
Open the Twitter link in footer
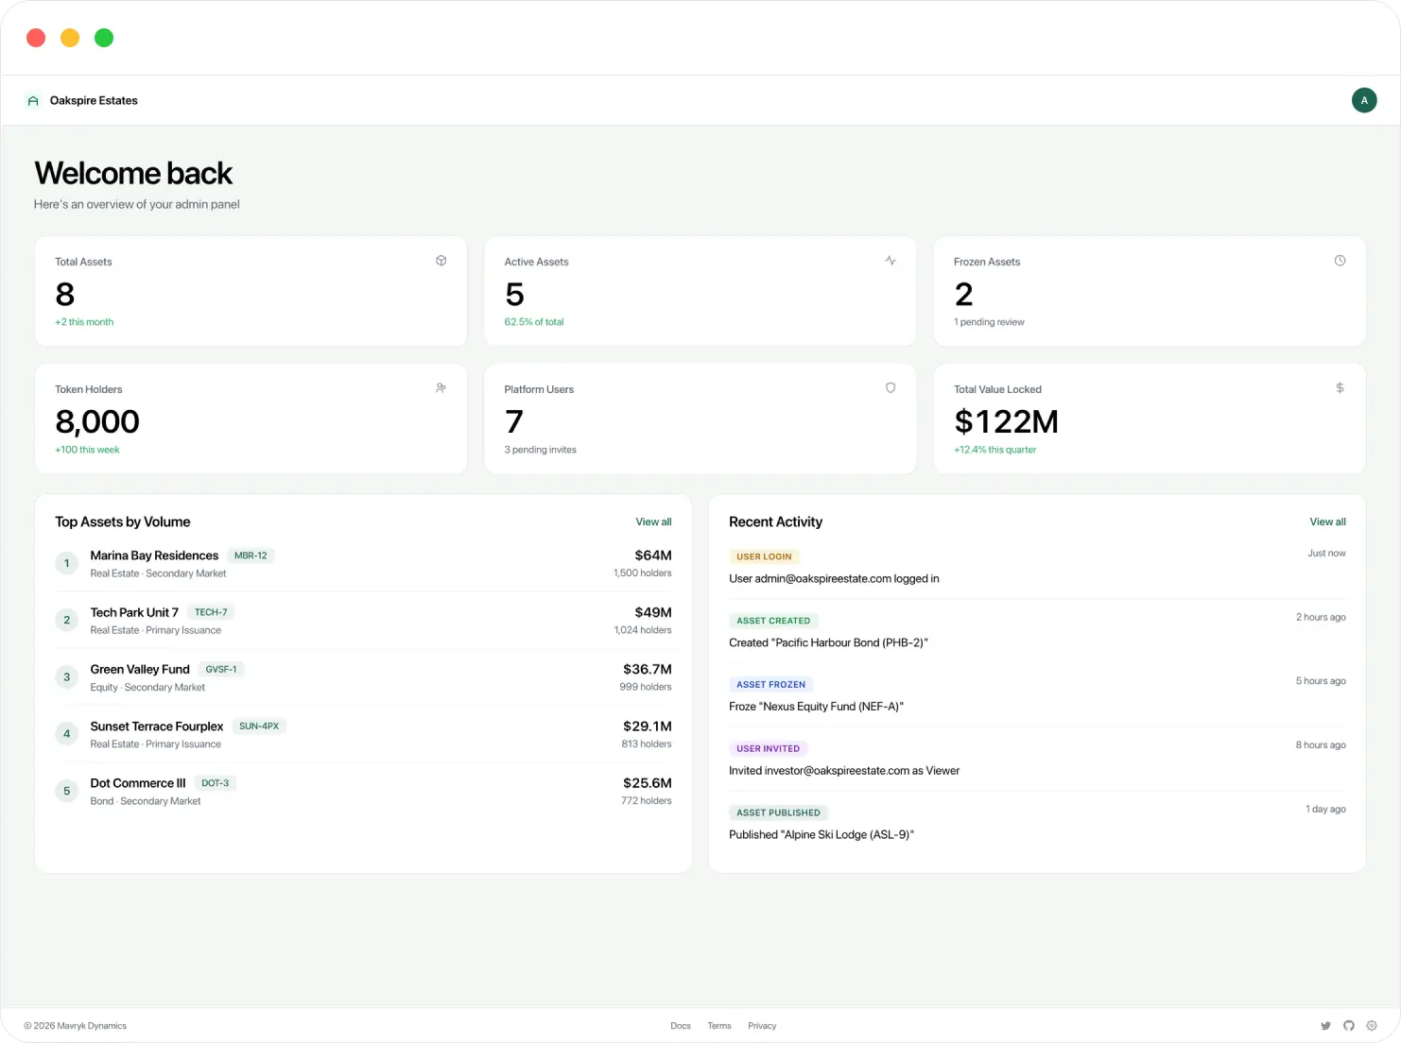point(1325,1026)
